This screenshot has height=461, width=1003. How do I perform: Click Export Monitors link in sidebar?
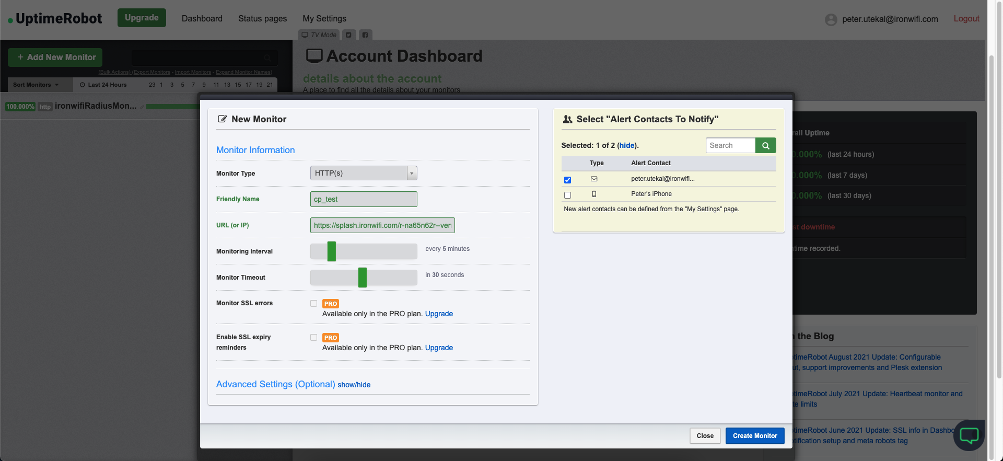[151, 72]
